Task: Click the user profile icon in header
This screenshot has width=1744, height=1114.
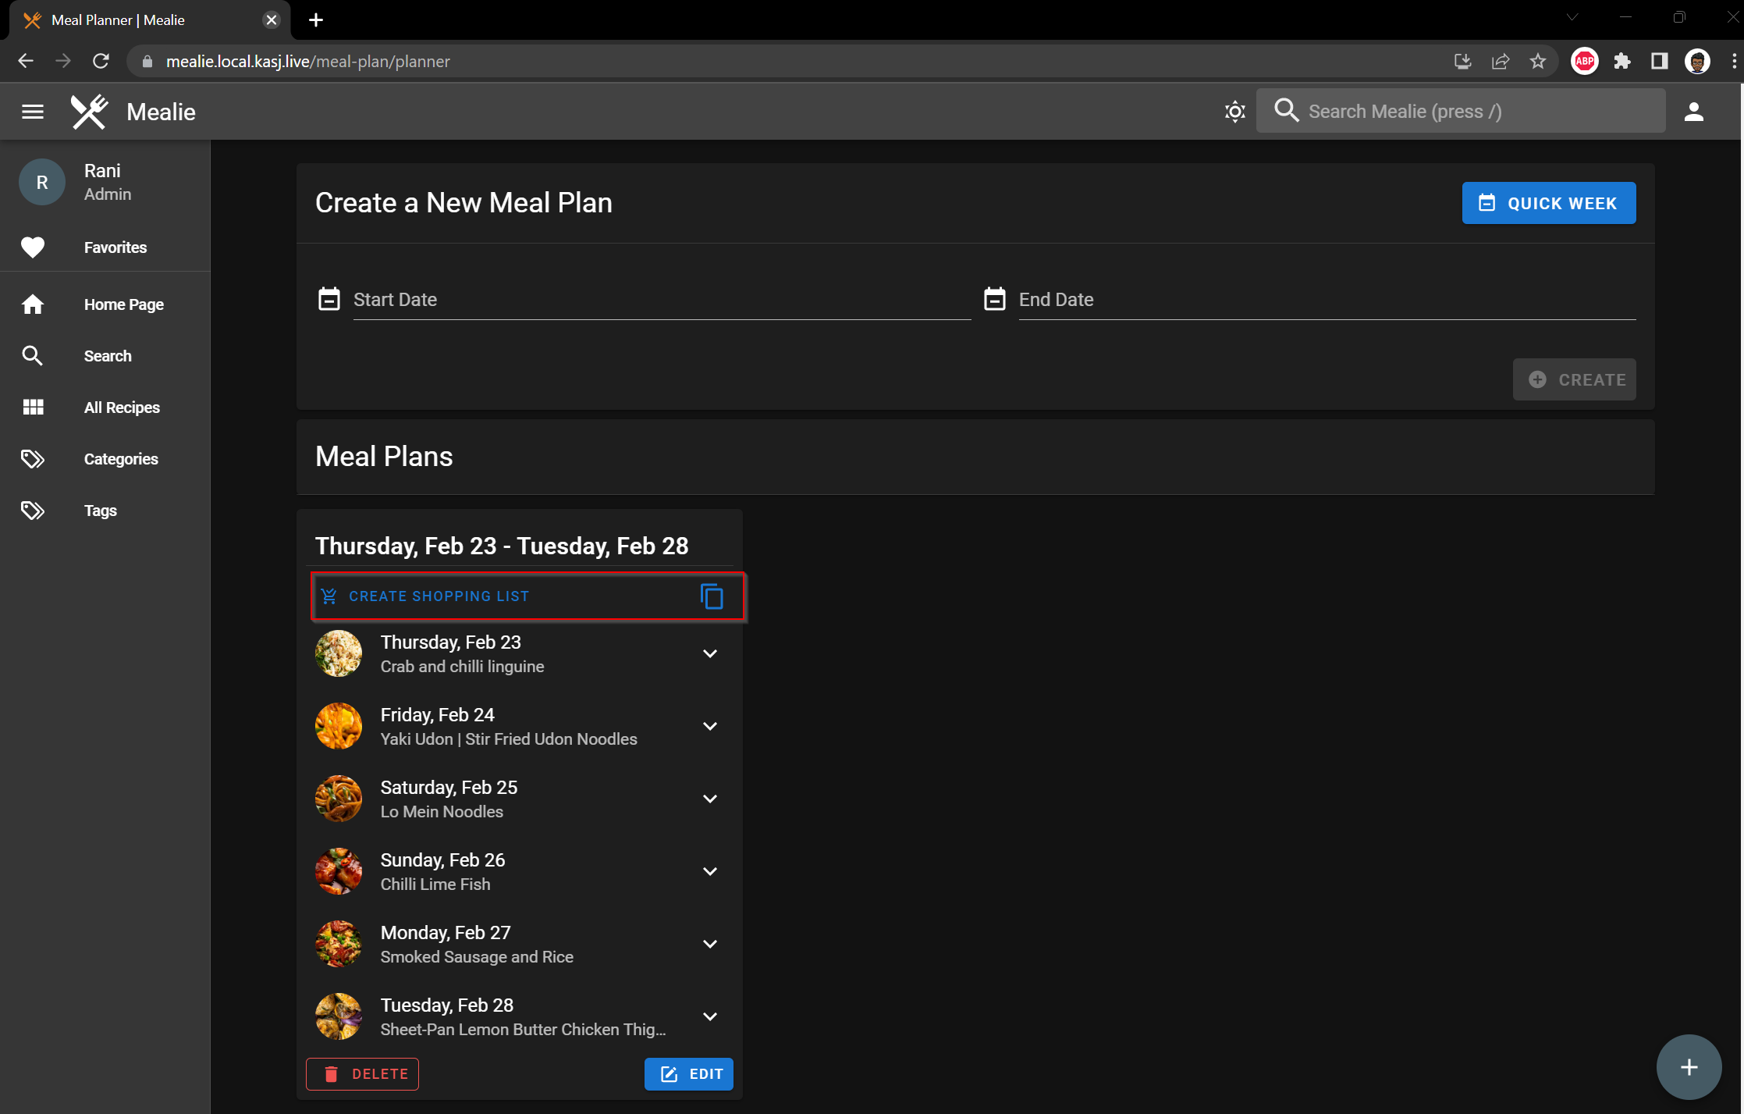Action: (x=1693, y=112)
